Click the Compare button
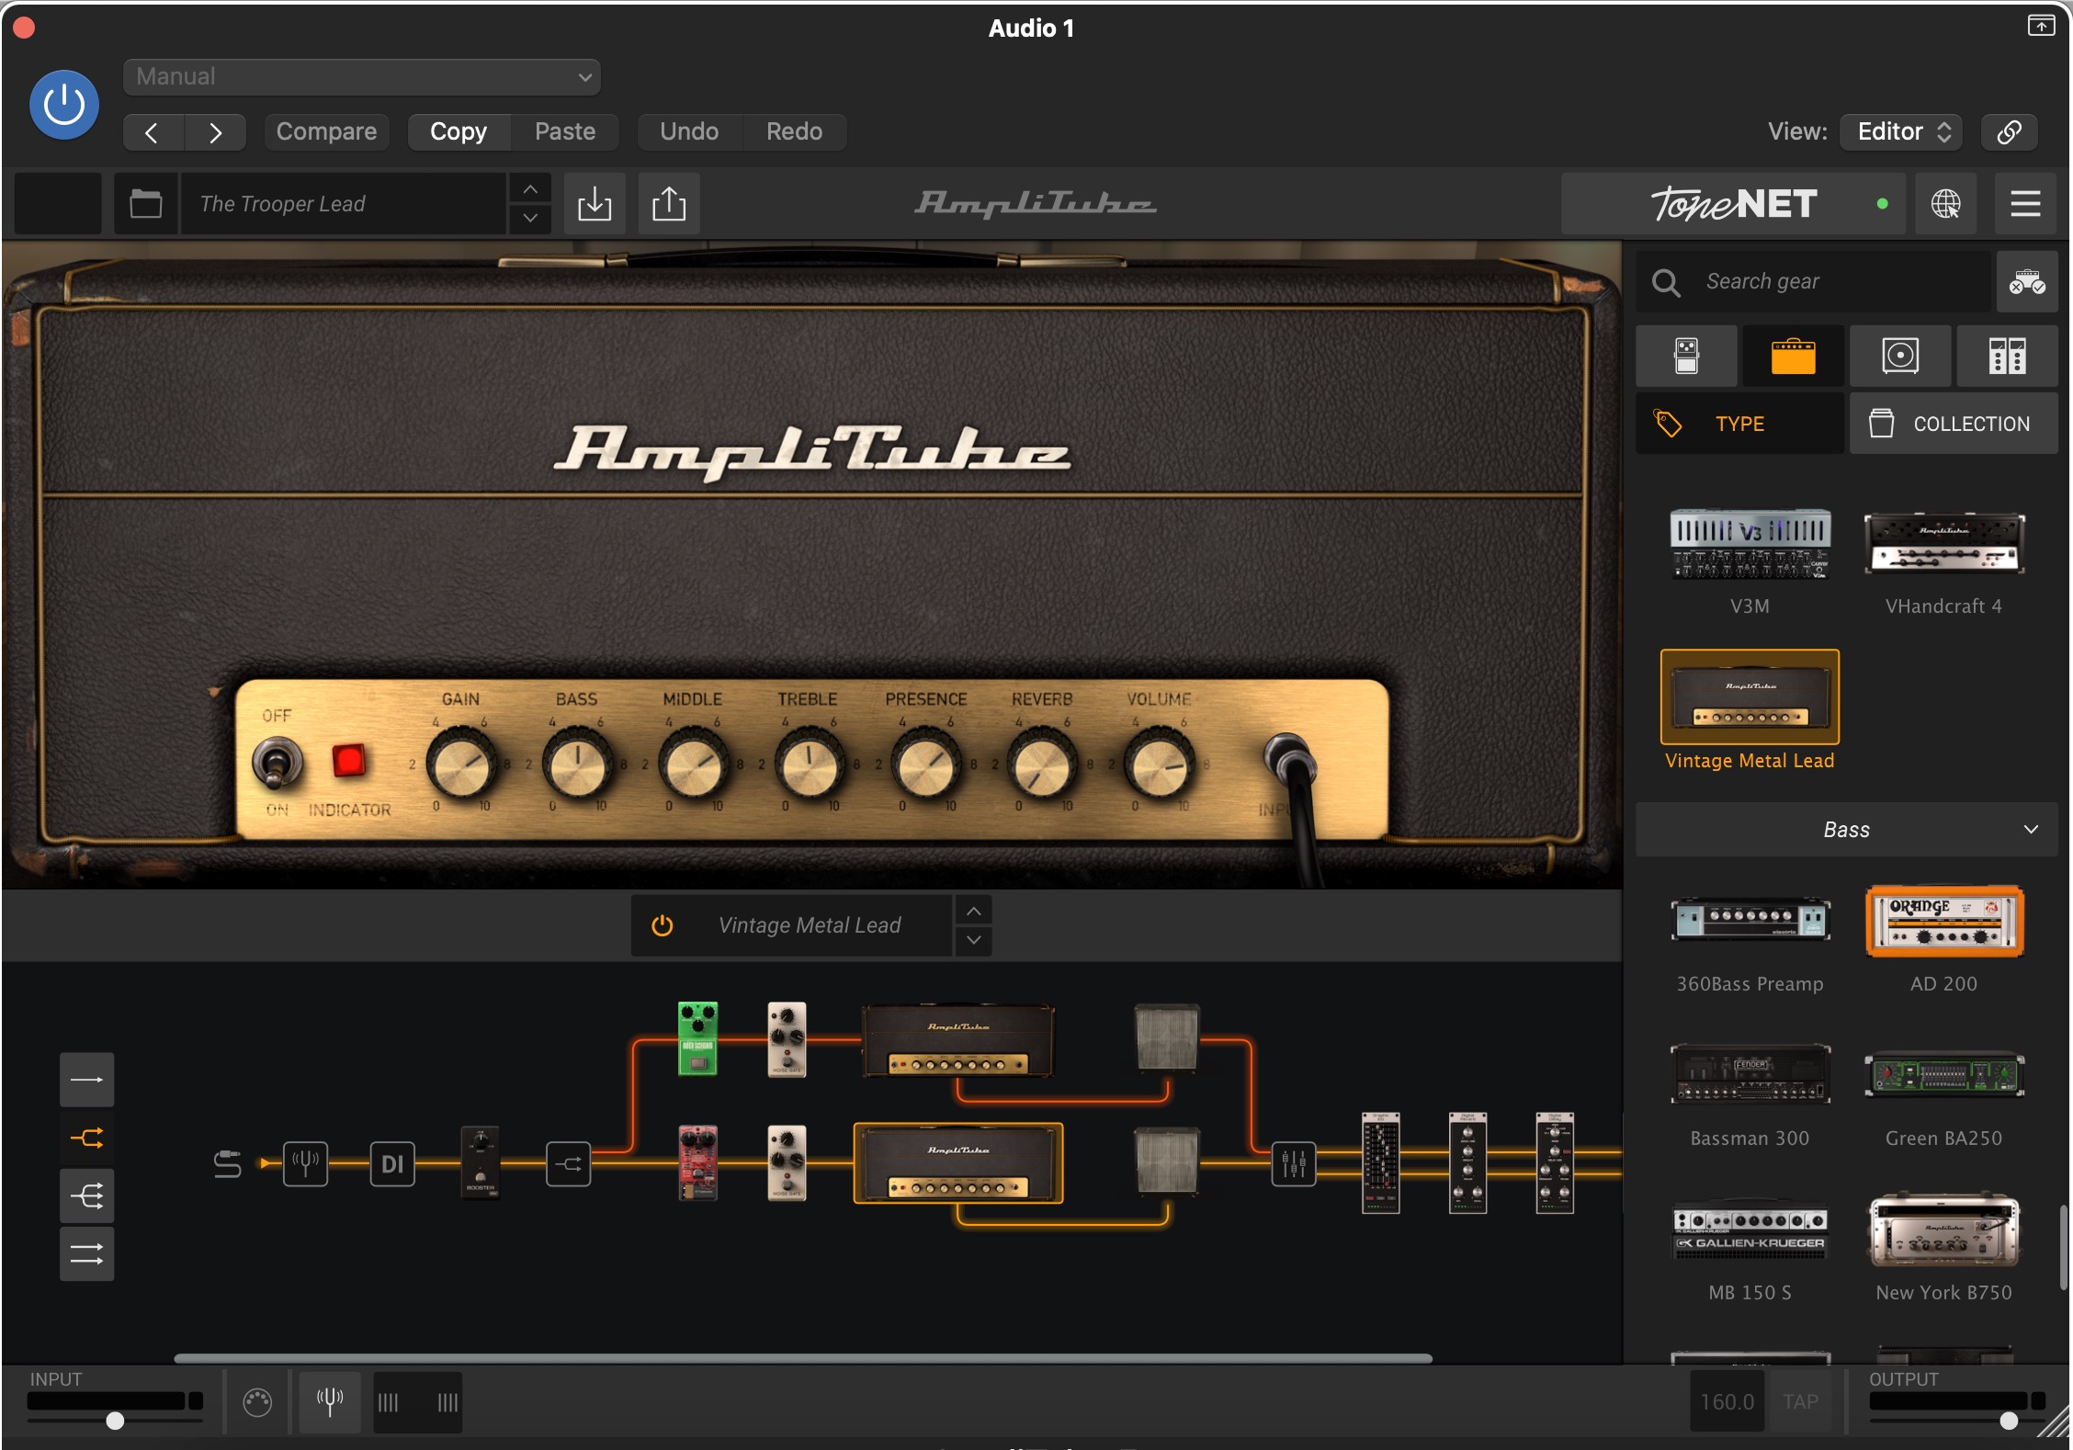This screenshot has width=2073, height=1450. (x=326, y=132)
